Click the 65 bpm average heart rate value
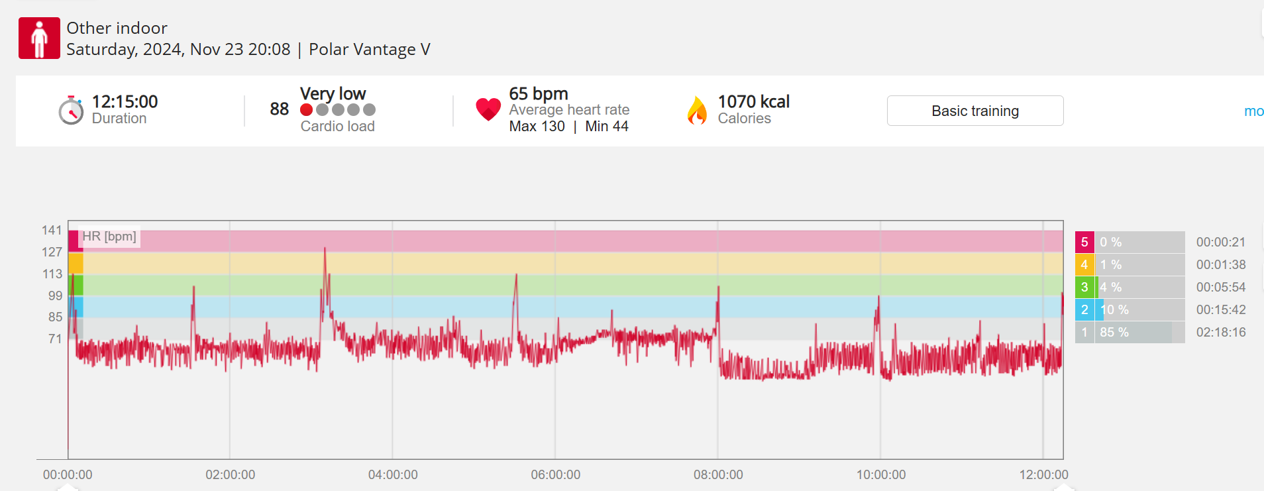Screen dimensions: 1264x491 [x=539, y=93]
